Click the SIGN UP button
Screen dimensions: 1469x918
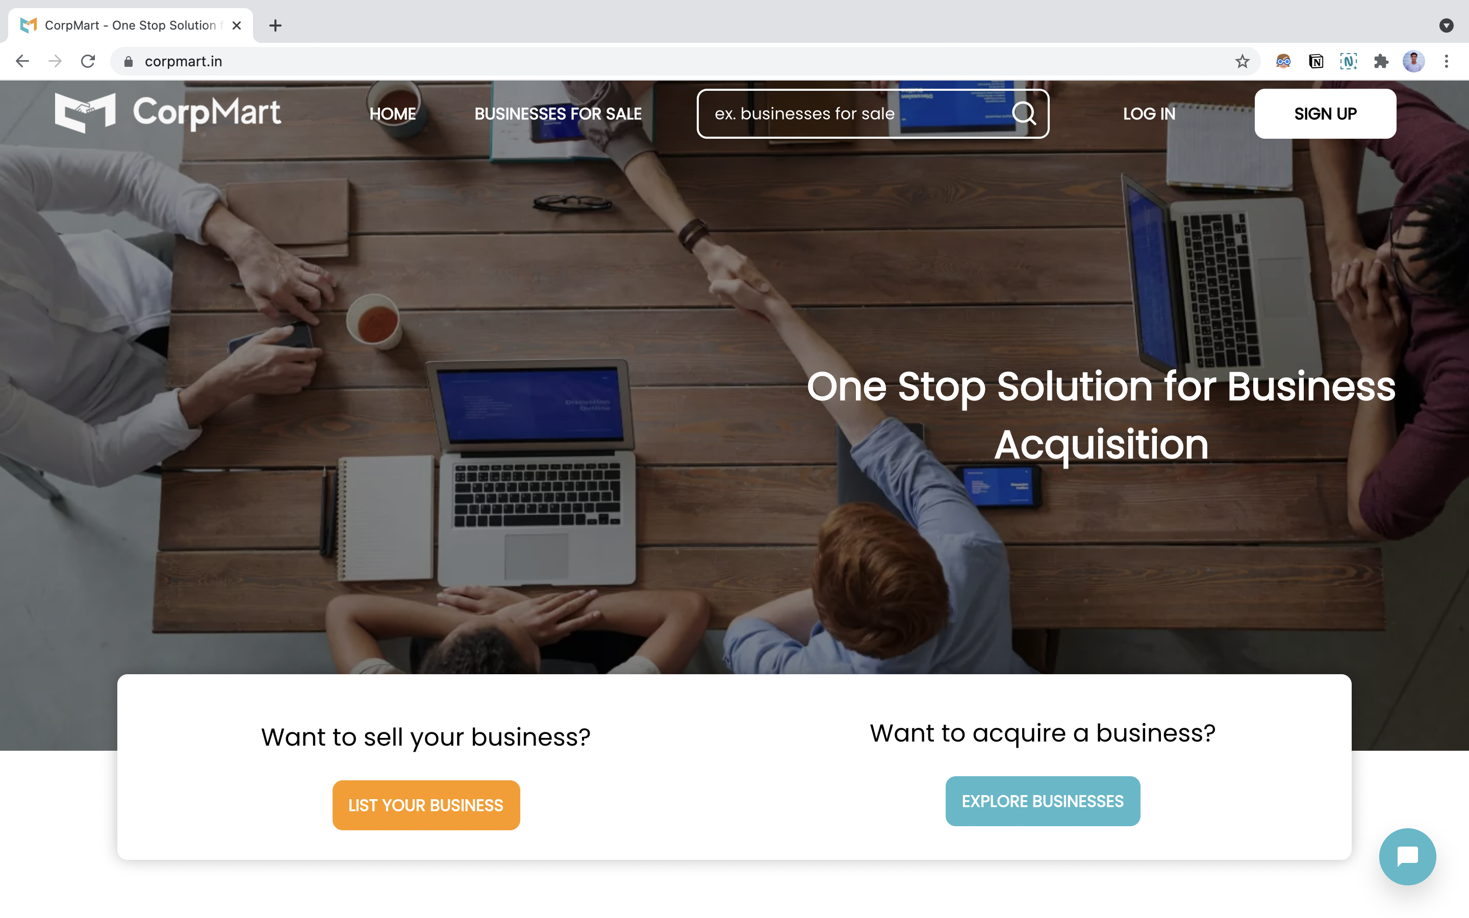point(1325,114)
